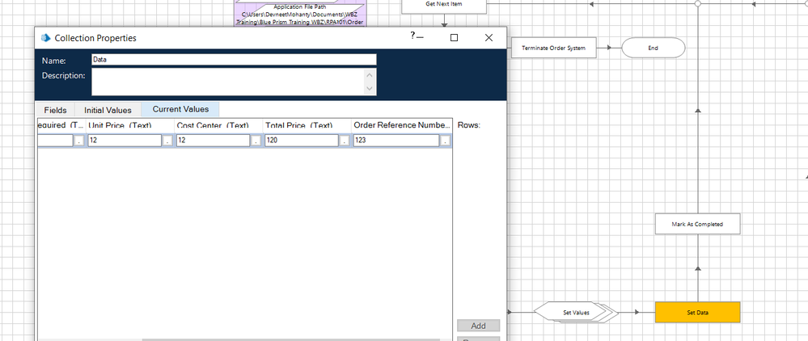Open the ellipsis button beside Cost Center value
Image resolution: width=808 pixels, height=341 pixels.
click(x=256, y=141)
